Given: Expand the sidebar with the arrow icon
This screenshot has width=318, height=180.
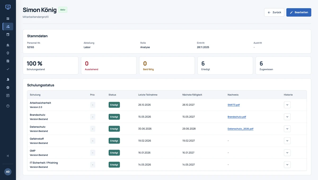Looking at the screenshot, I should coord(8,156).
